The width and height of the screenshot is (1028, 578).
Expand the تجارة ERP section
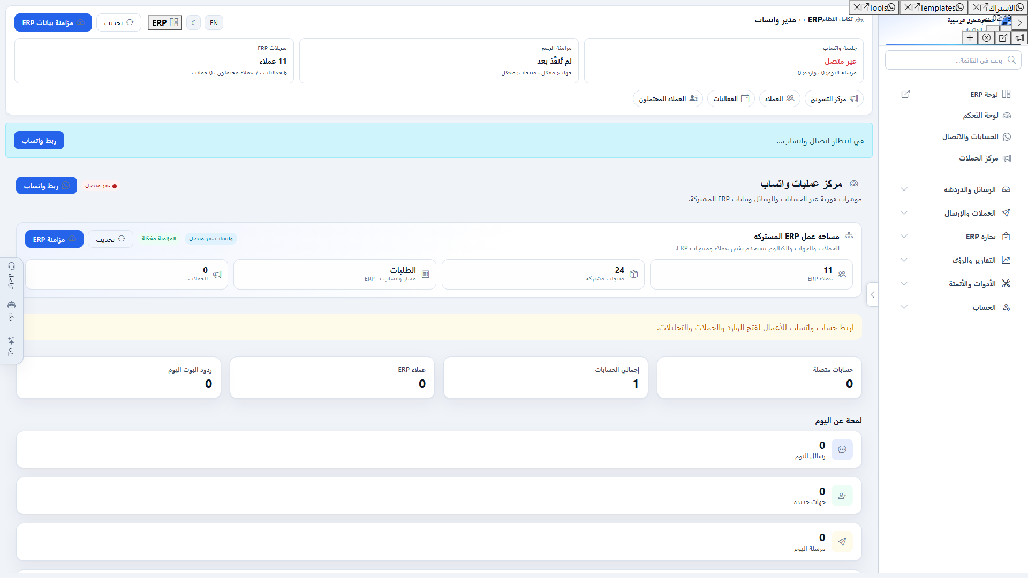pyautogui.click(x=957, y=237)
